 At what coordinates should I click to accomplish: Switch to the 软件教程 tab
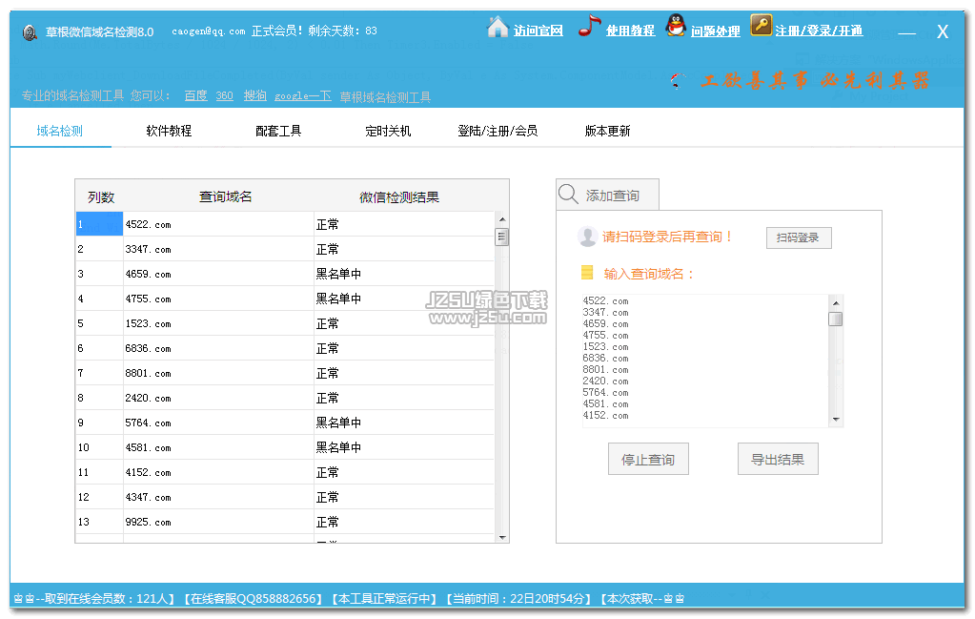click(169, 131)
